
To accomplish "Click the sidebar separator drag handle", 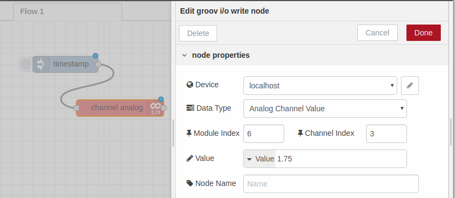I will pyautogui.click(x=173, y=133).
